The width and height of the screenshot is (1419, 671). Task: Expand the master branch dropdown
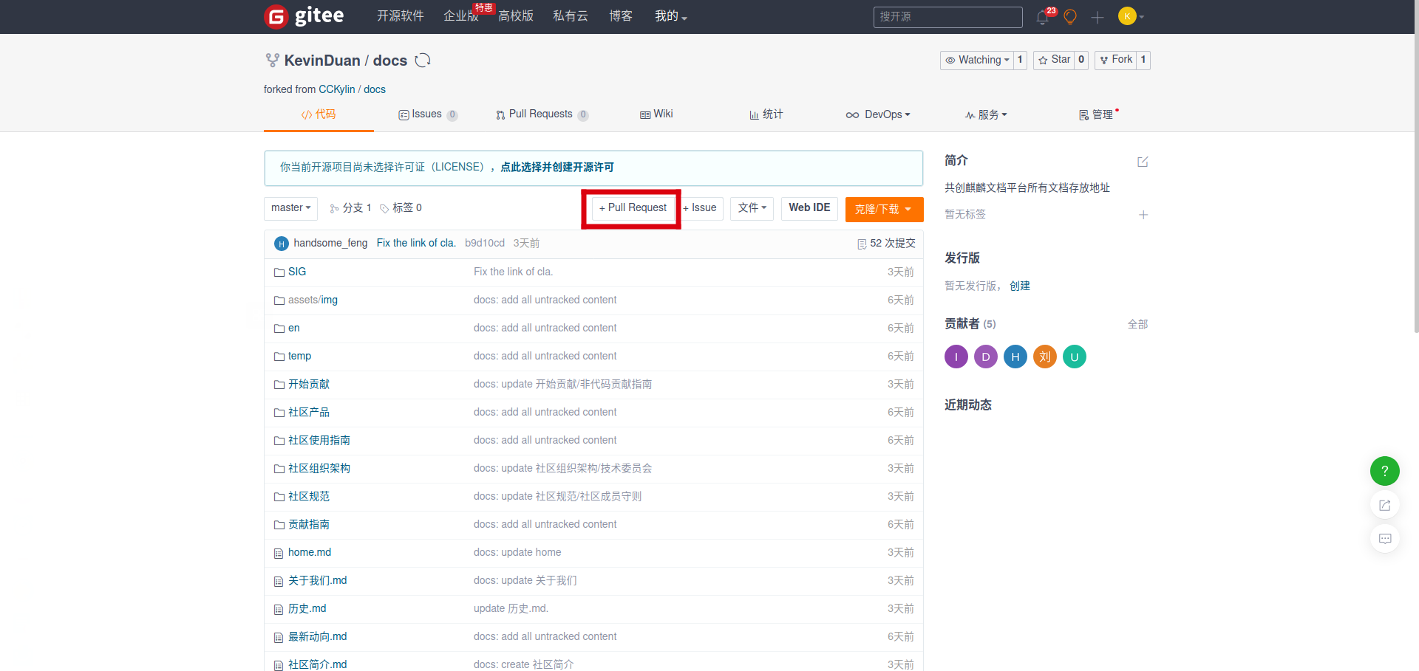[290, 208]
